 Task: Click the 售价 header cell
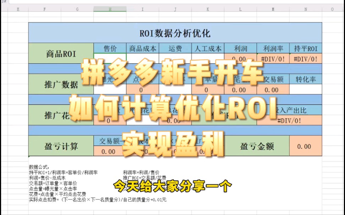coord(110,48)
